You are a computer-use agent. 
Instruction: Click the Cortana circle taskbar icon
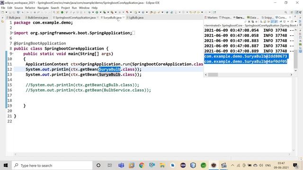point(98,165)
